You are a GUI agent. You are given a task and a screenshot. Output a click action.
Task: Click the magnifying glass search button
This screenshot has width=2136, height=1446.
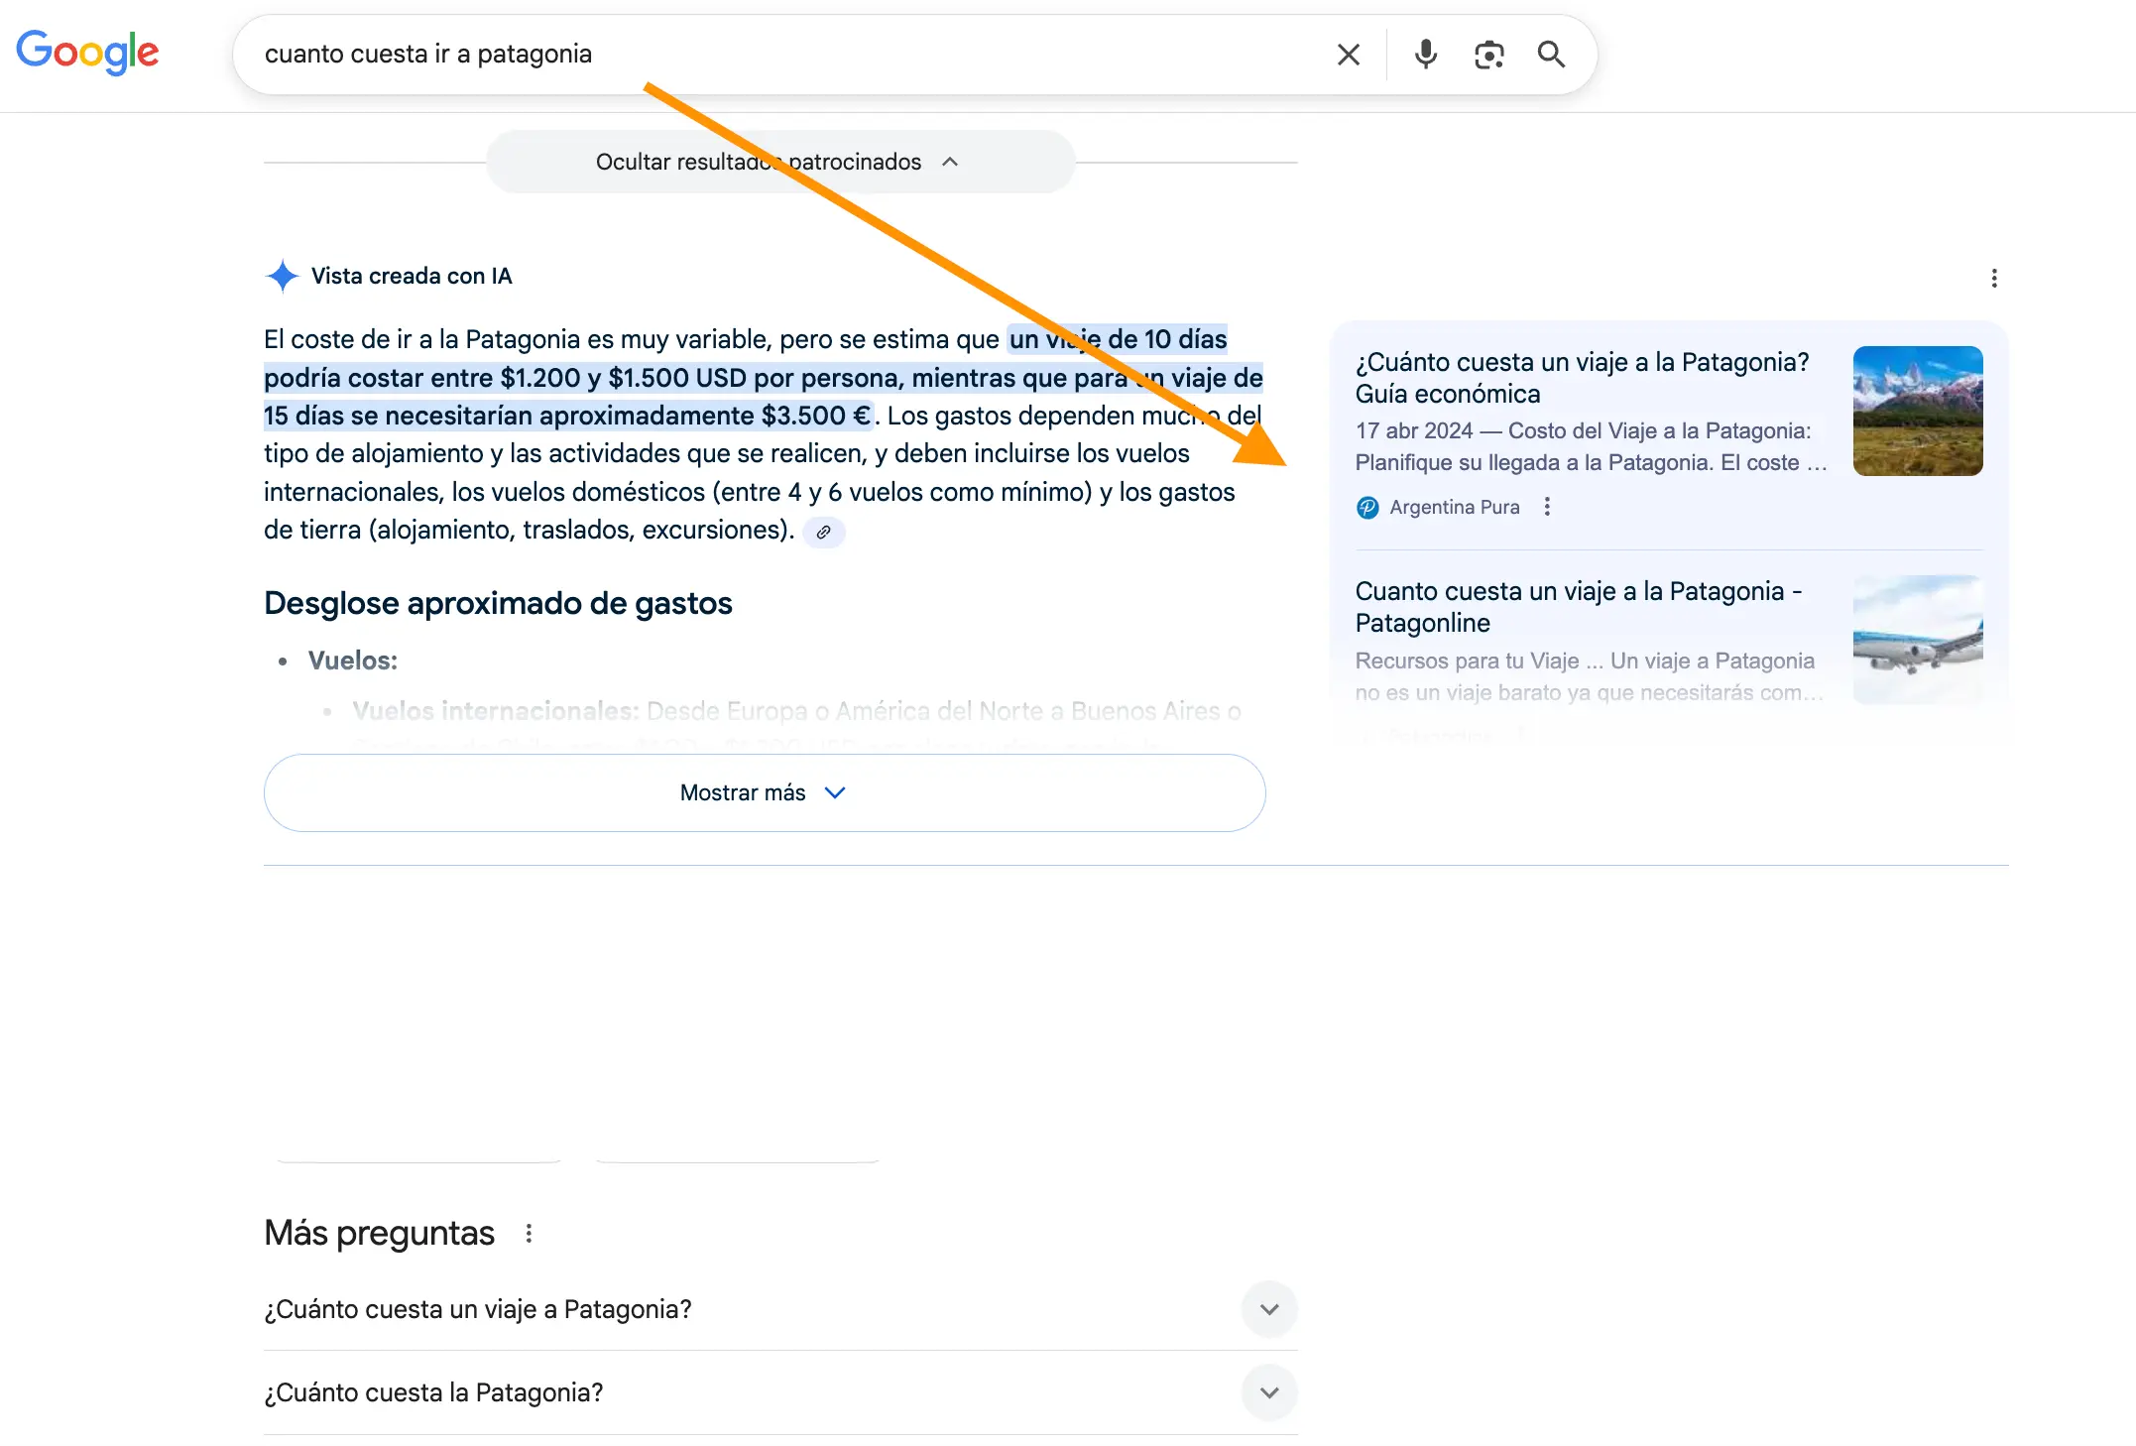tap(1551, 55)
